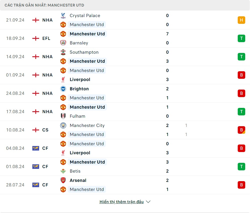Click the green T badge for Barnsley match

click(x=241, y=38)
